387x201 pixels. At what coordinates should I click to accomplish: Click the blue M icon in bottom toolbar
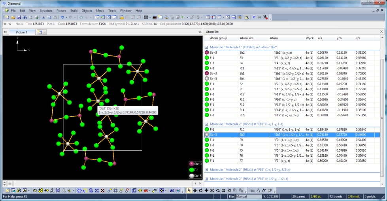tap(172, 190)
